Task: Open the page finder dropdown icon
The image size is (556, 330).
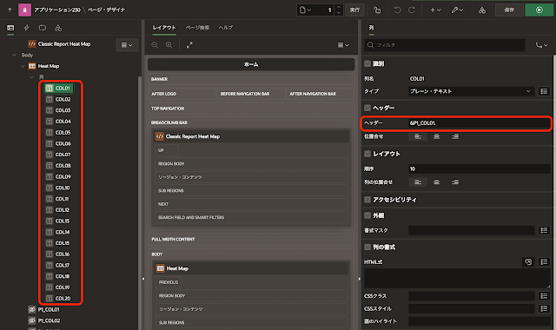Action: click(x=305, y=10)
